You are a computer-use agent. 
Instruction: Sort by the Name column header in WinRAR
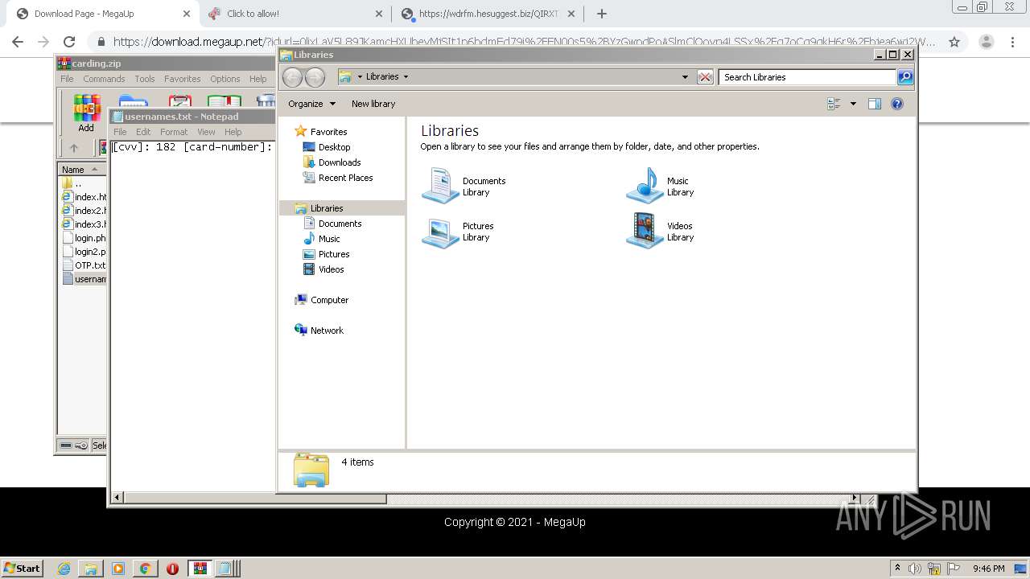pos(81,170)
